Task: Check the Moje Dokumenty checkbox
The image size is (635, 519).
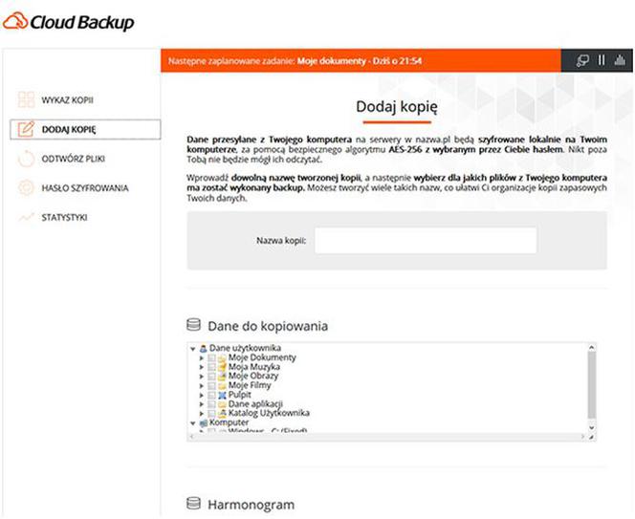Action: (x=211, y=357)
